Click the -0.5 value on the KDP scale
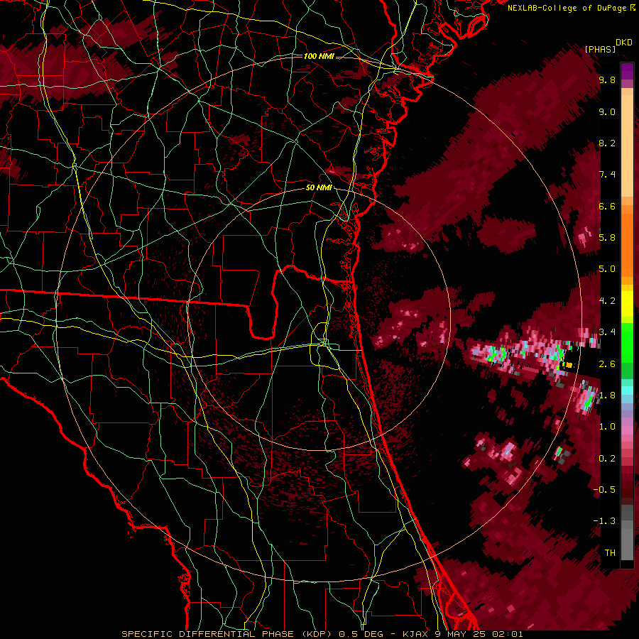This screenshot has width=639, height=639. pyautogui.click(x=604, y=490)
